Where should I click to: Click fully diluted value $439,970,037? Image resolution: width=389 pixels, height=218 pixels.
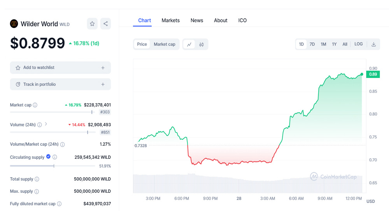(x=97, y=204)
